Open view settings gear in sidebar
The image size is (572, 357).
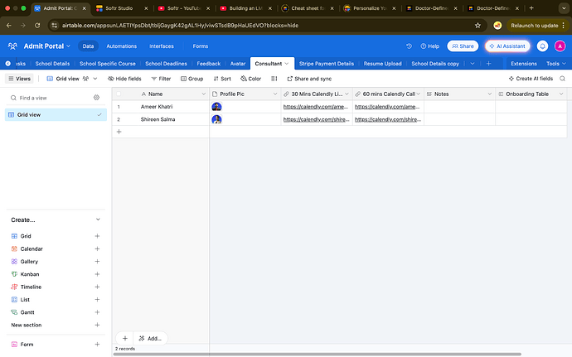coord(96,98)
